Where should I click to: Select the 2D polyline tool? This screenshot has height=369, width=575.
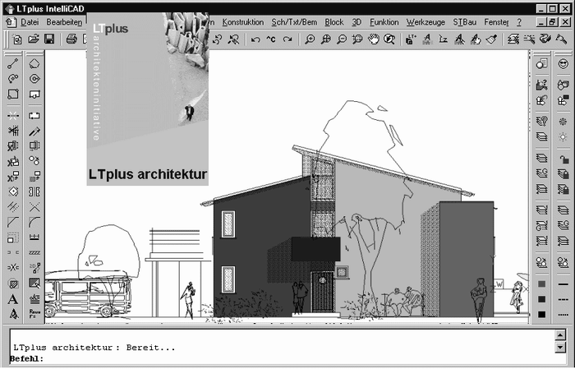[x=34, y=268]
